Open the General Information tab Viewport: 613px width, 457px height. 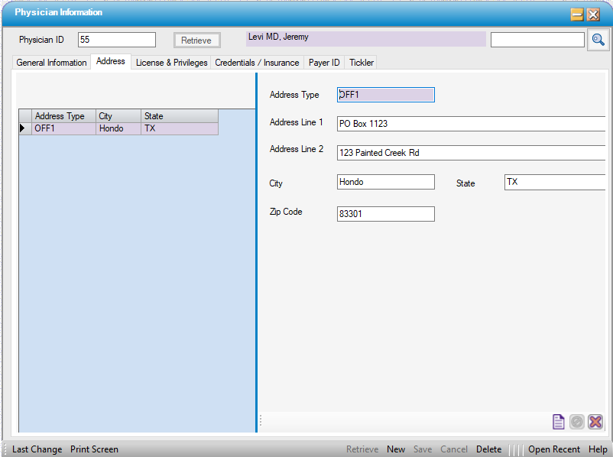51,63
